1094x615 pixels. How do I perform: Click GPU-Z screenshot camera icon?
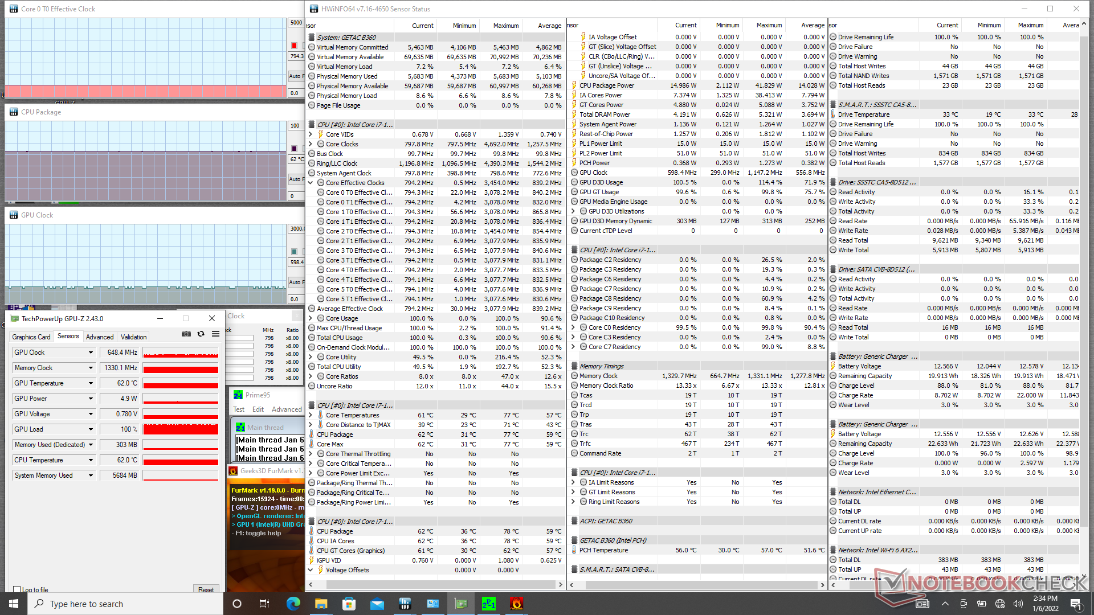[x=186, y=334]
